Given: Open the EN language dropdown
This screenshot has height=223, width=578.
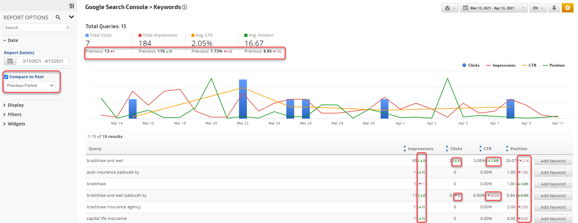Looking at the screenshot, I should pyautogui.click(x=538, y=8).
